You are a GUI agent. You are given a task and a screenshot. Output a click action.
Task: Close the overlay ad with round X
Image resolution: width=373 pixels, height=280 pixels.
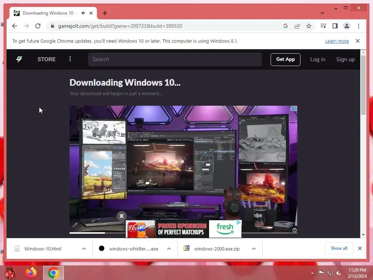122,216
